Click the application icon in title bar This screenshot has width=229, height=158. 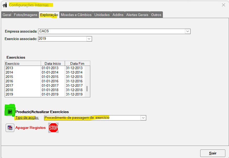coord(4,5)
